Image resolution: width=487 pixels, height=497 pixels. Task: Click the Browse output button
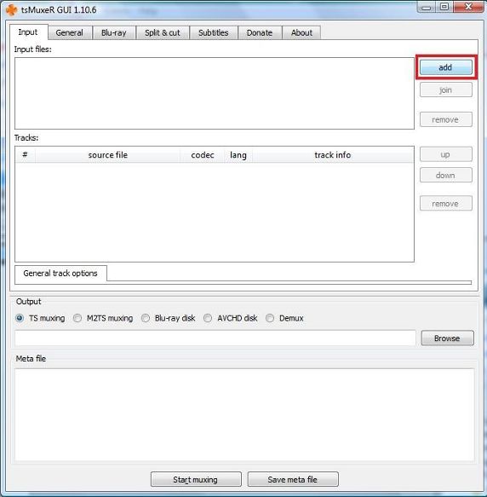coord(447,338)
